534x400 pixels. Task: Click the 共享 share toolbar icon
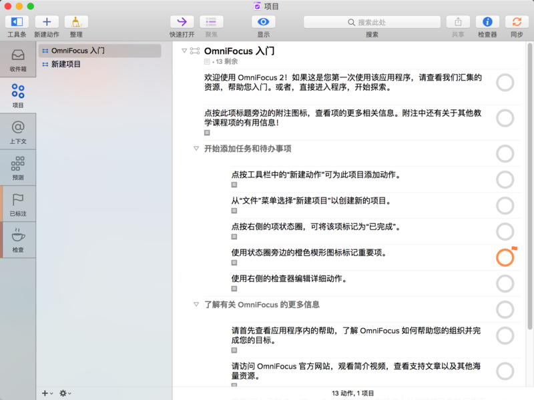click(458, 22)
